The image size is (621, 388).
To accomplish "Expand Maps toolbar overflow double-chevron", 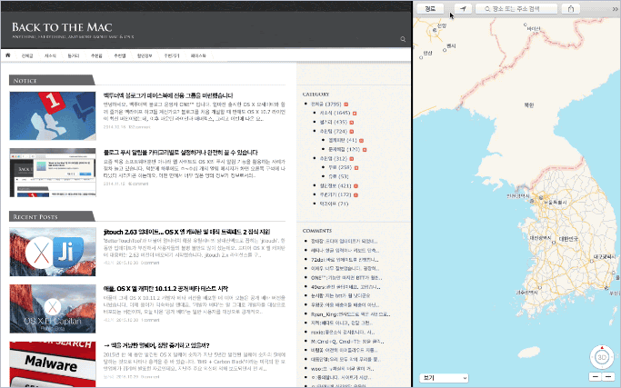I will pos(616,9).
